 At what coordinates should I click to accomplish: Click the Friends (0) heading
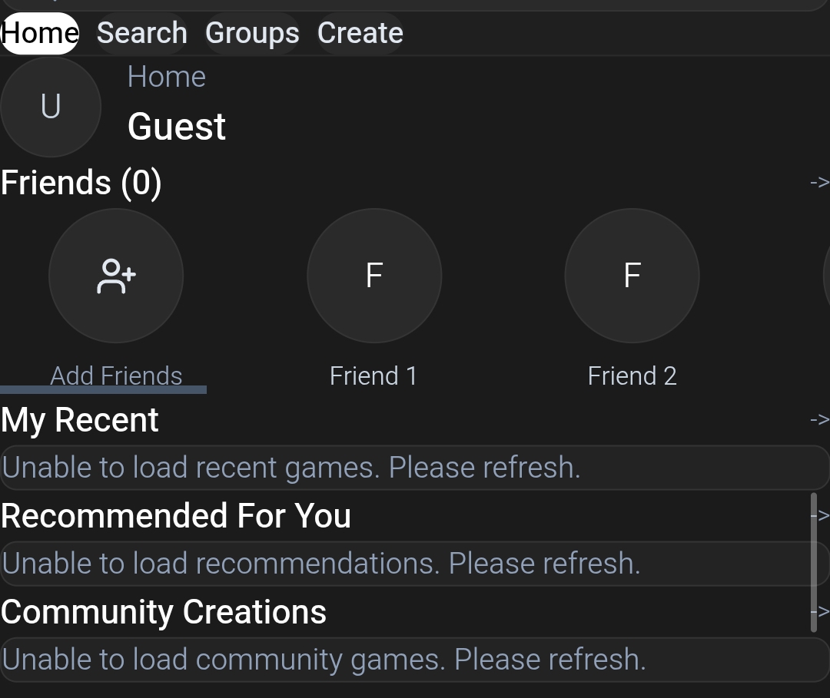point(81,182)
